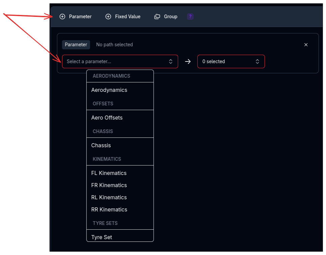Select FL Kinematics entry
The height and width of the screenshot is (255, 326).
tap(109, 173)
